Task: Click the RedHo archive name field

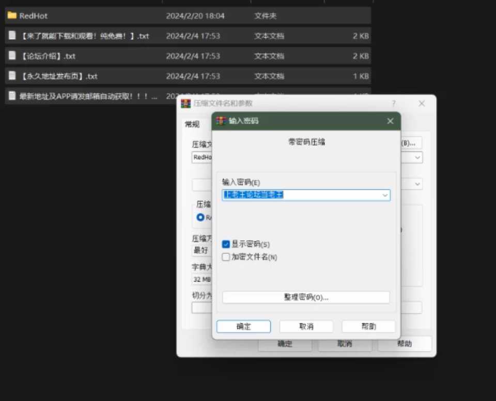Action: tap(202, 157)
